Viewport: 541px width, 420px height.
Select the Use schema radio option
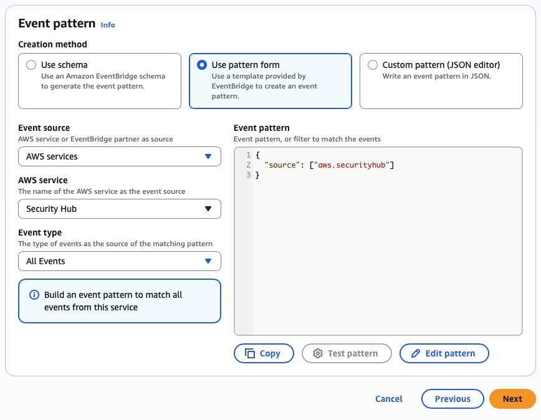tap(31, 65)
